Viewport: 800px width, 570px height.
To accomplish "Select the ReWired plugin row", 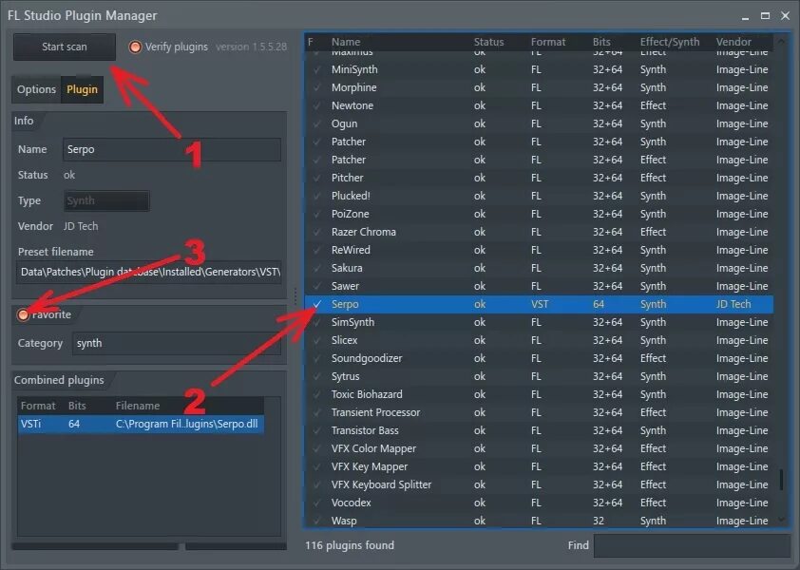I will point(540,250).
